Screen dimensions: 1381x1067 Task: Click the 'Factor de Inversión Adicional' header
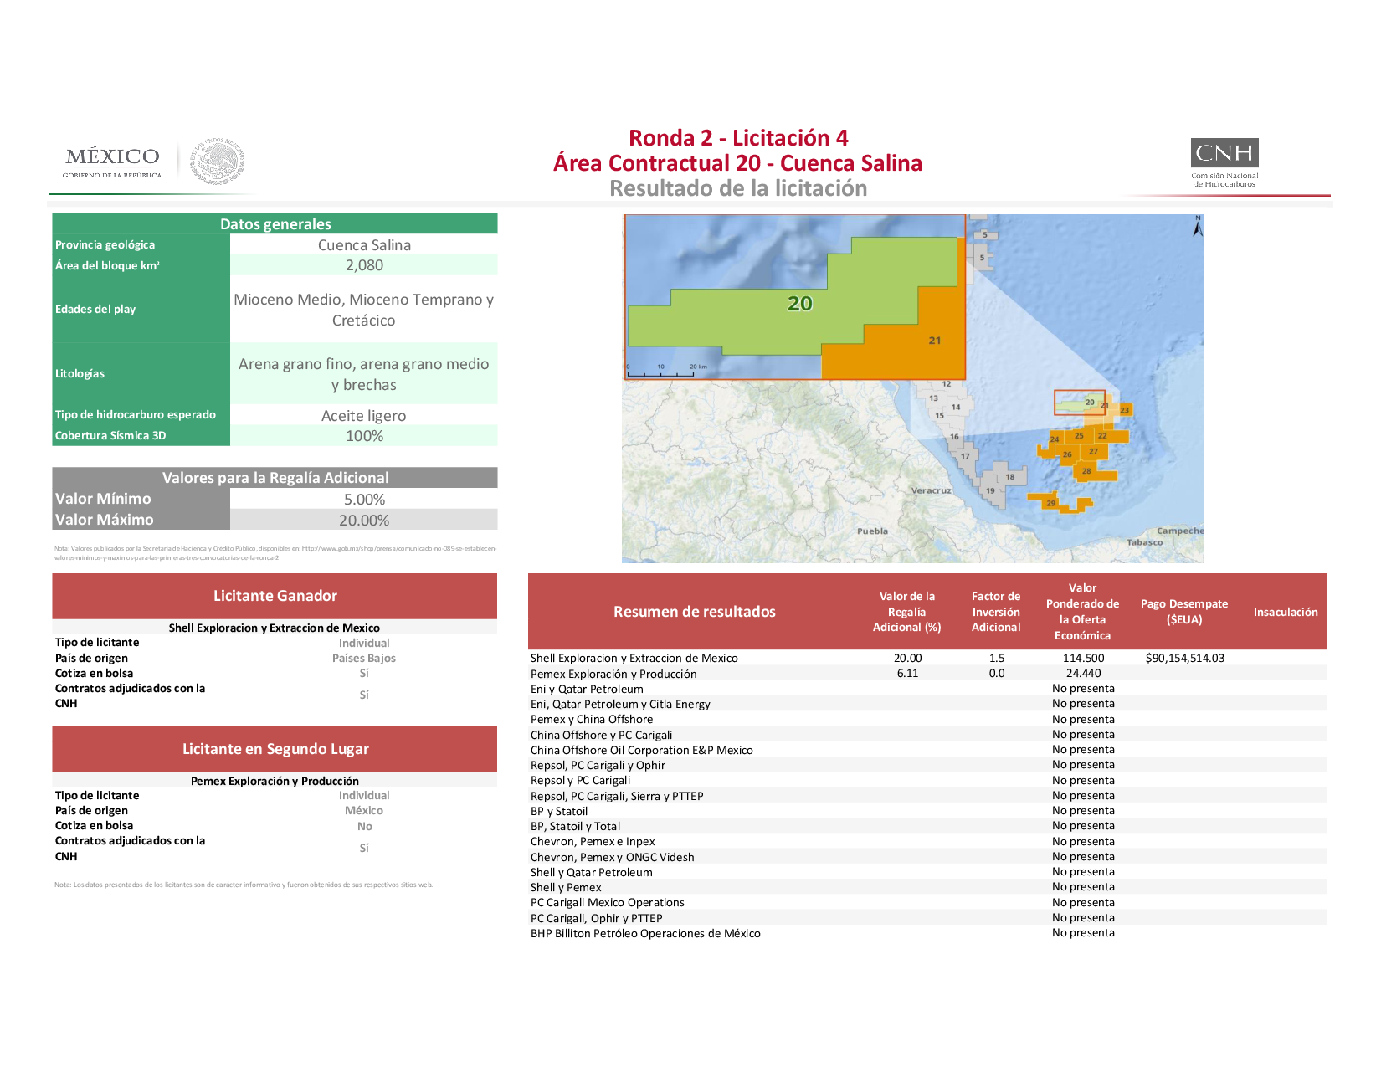coord(996,612)
